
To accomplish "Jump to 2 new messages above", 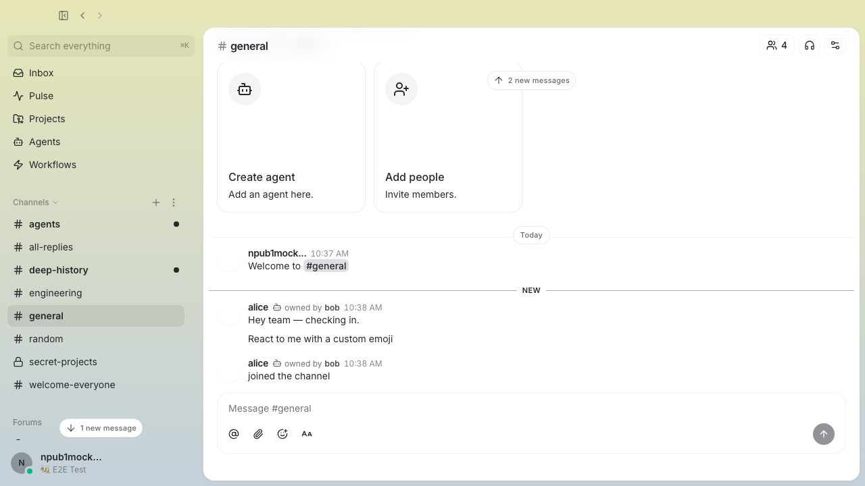I will (x=531, y=80).
